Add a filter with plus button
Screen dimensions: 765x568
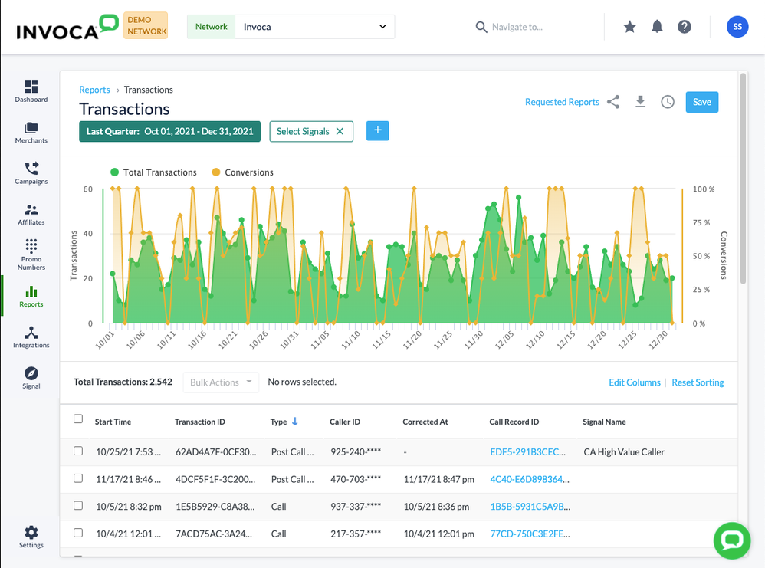[x=378, y=130]
